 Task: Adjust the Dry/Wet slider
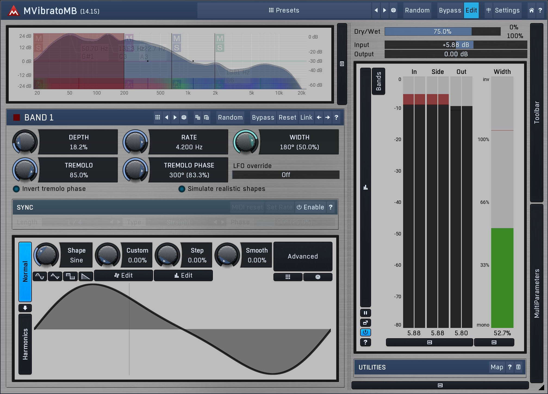coord(442,32)
